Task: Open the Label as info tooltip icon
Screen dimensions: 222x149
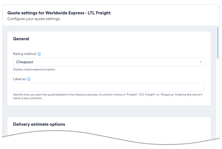Action: point(29,79)
